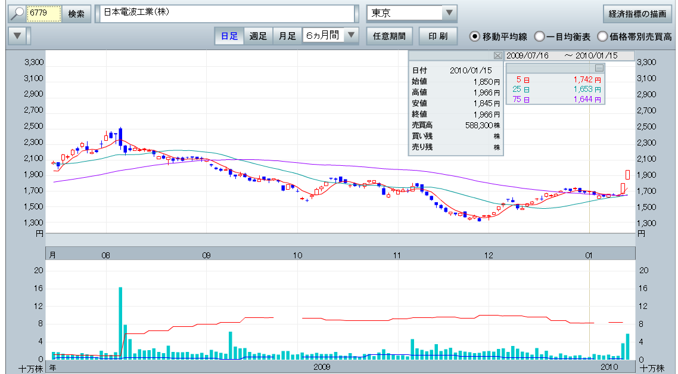Minimize the moving average legend panel
The width and height of the screenshot is (678, 374).
(599, 68)
